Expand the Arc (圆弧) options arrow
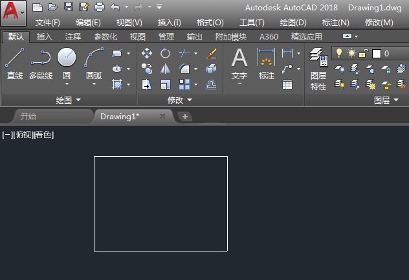Screen dimensions: 409x280 (94, 84)
